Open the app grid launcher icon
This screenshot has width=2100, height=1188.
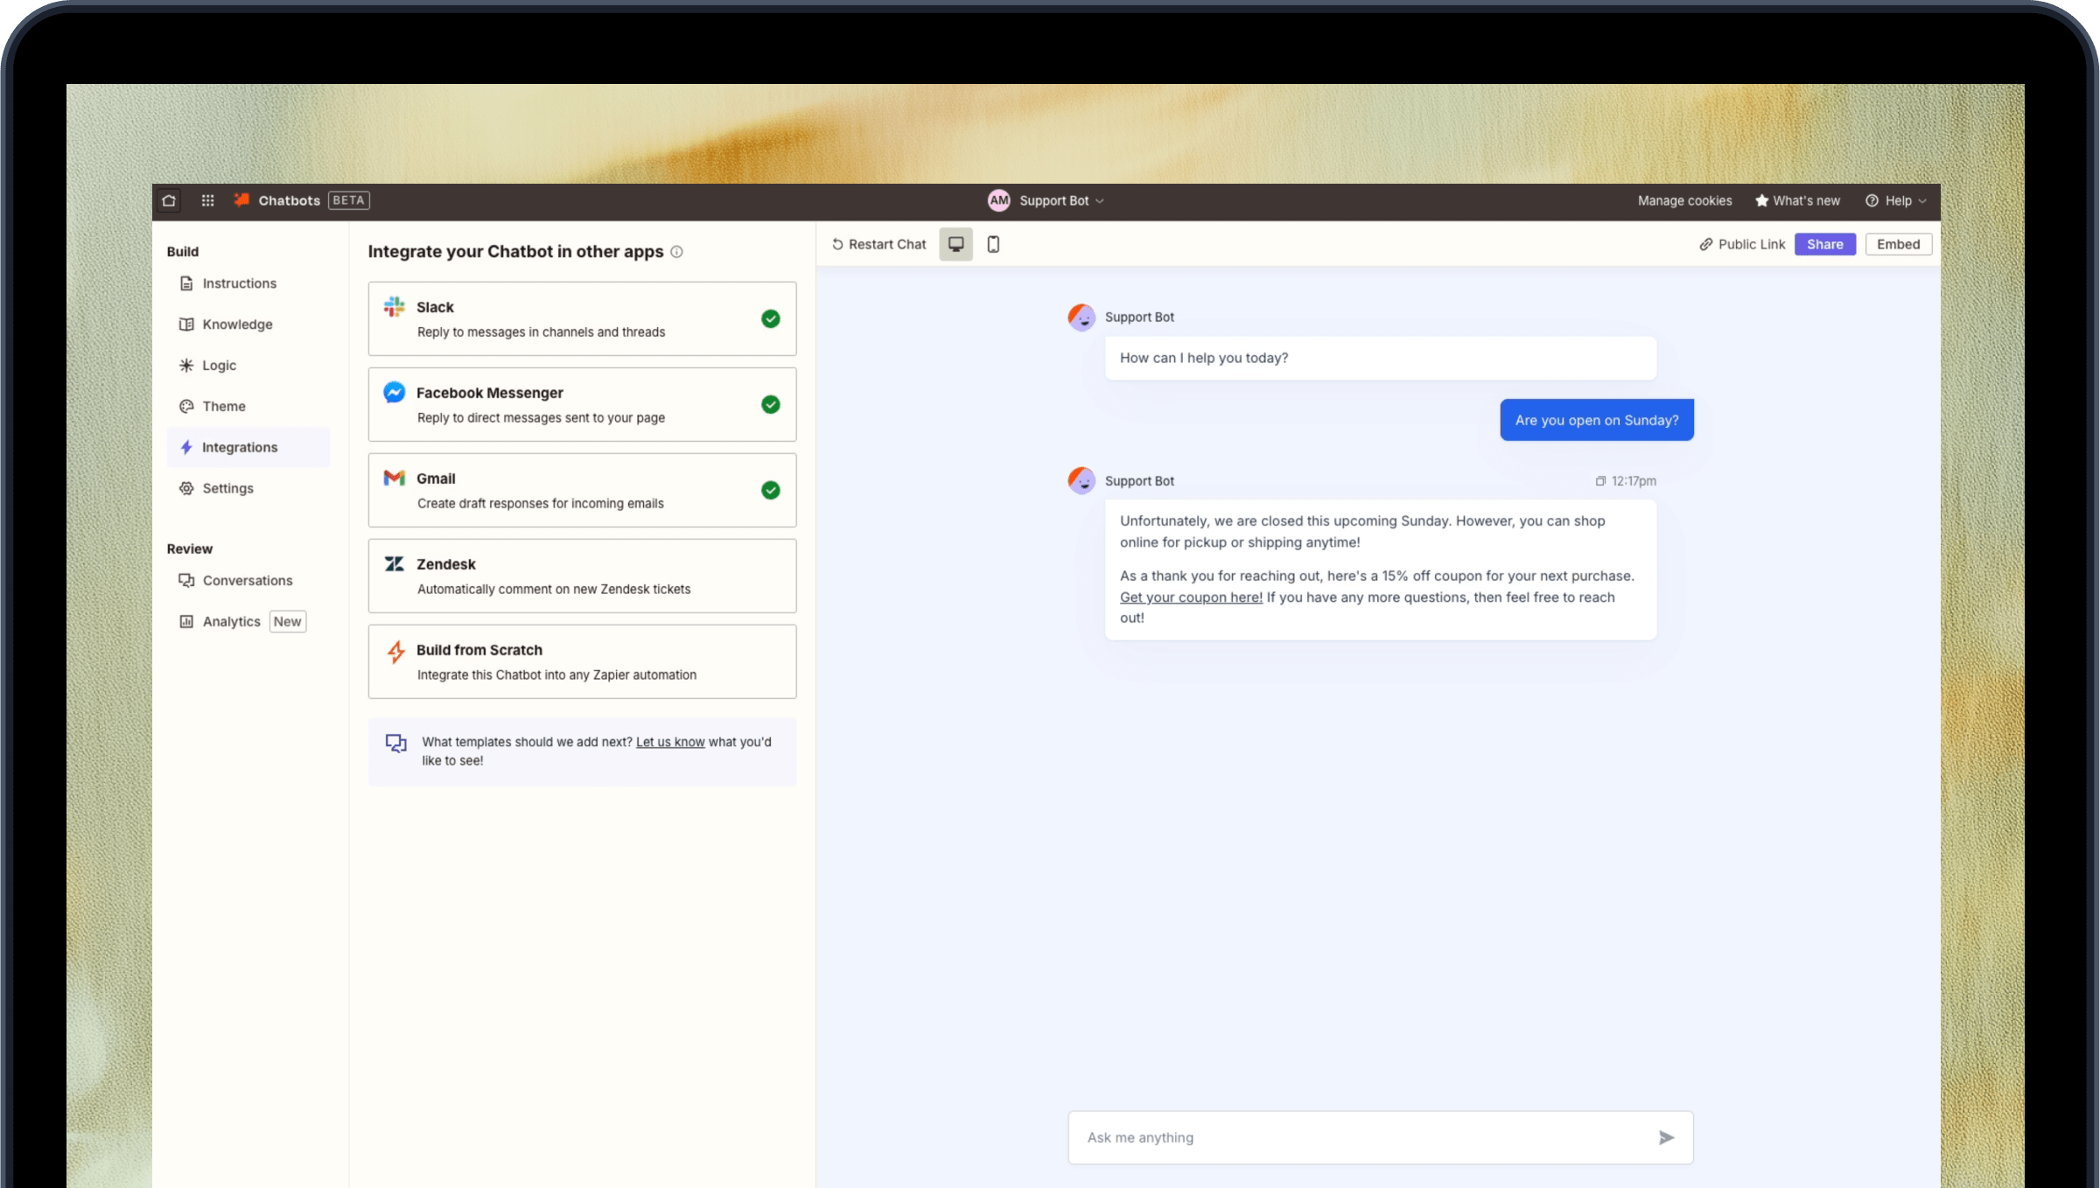207,200
